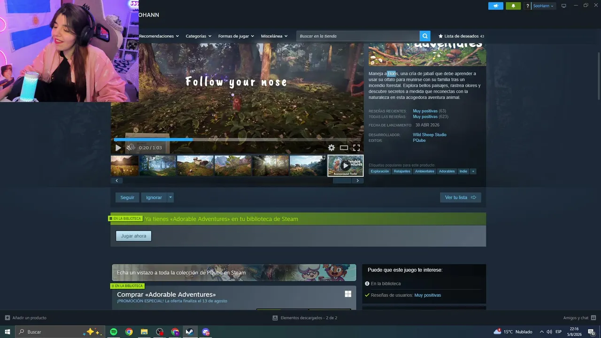This screenshot has width=601, height=338.
Task: Open the Amigos y chat icon
Action: click(x=594, y=318)
